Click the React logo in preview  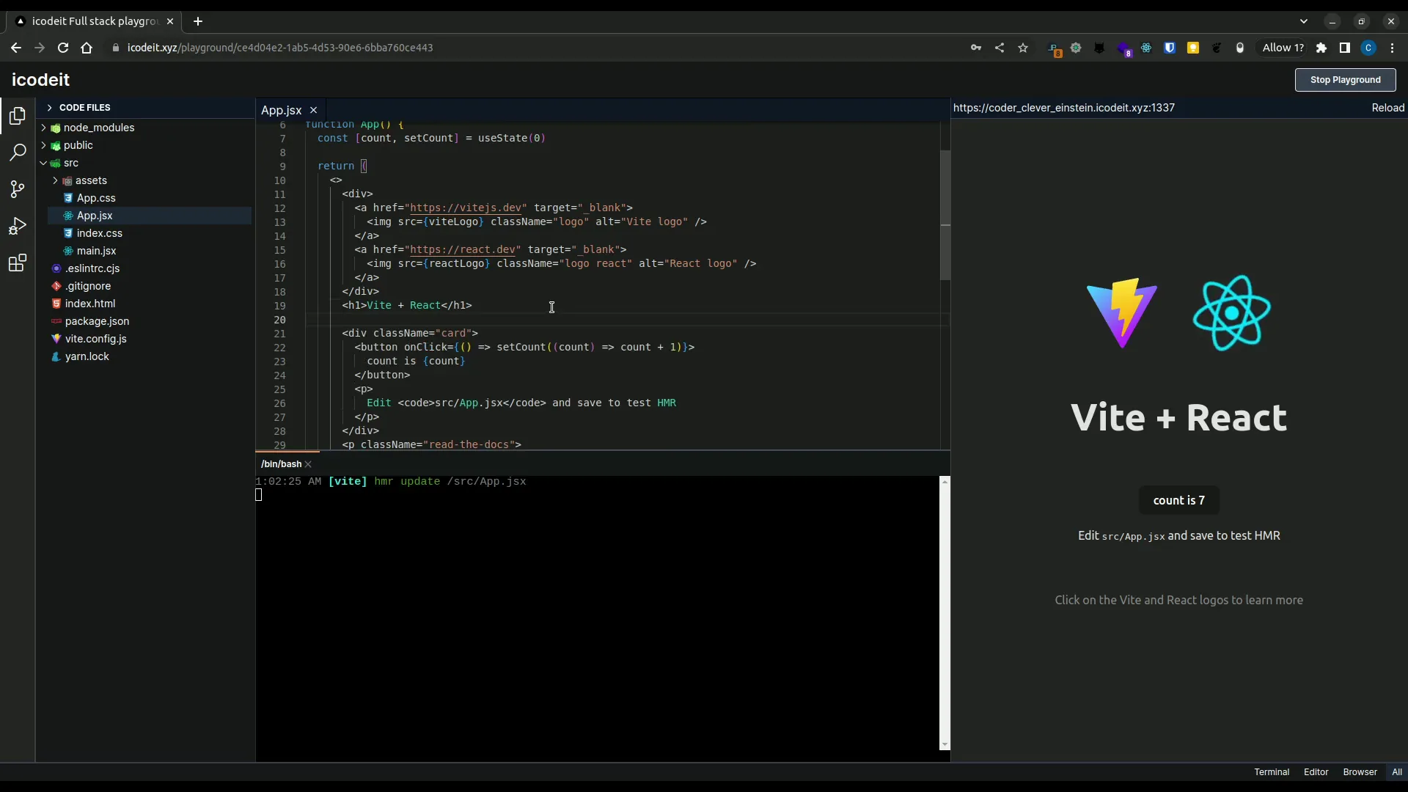pyautogui.click(x=1232, y=313)
